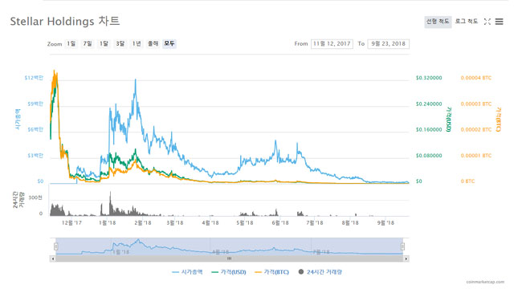Click the navigator scrollbar center grip
Image resolution: width=514 pixels, height=297 pixels.
[x=230, y=258]
